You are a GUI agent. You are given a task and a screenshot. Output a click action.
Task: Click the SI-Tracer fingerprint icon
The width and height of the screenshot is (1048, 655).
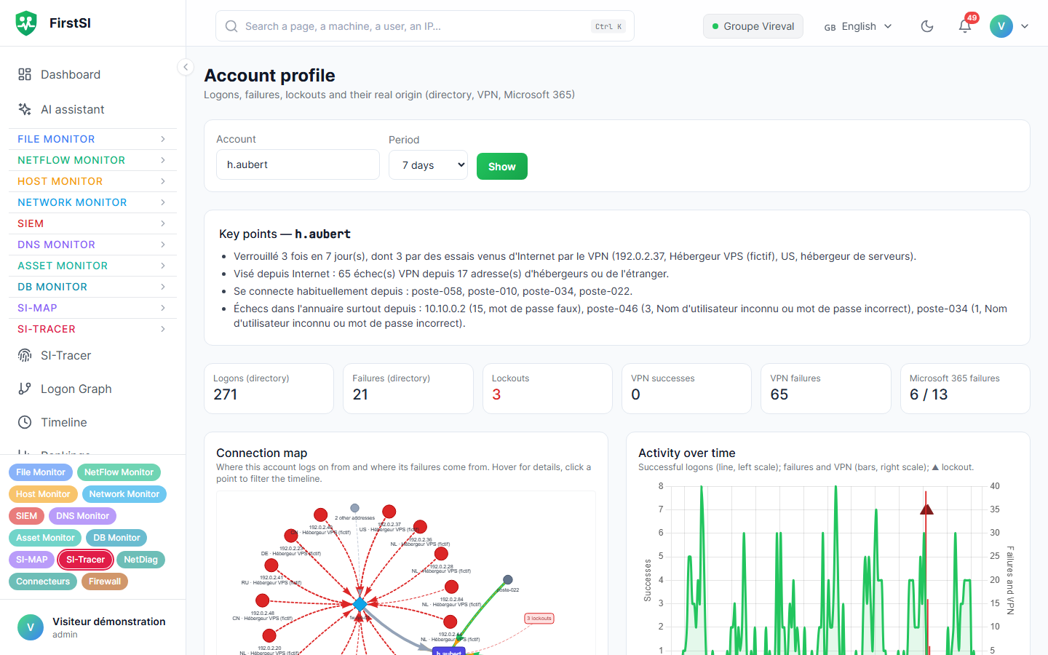(x=25, y=355)
